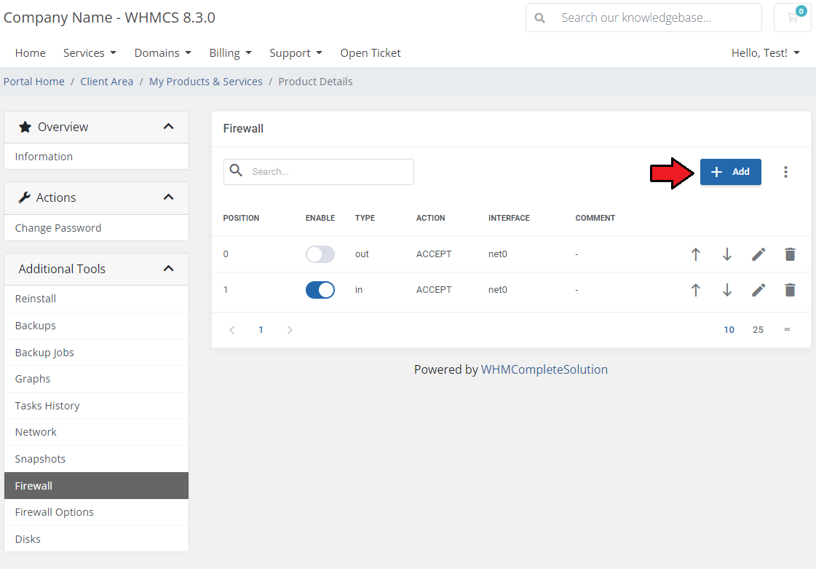This screenshot has height=569, width=816.
Task: Click the Company Name - WHMCS 8.3.0 title
Action: coord(109,17)
